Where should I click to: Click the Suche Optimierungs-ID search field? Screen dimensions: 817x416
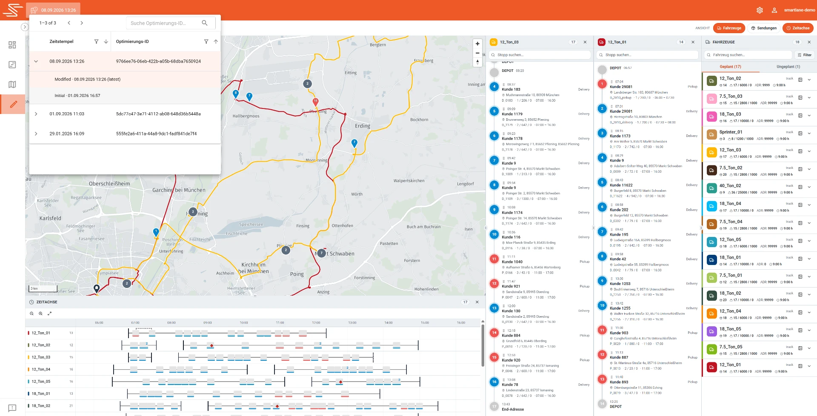pyautogui.click(x=171, y=23)
